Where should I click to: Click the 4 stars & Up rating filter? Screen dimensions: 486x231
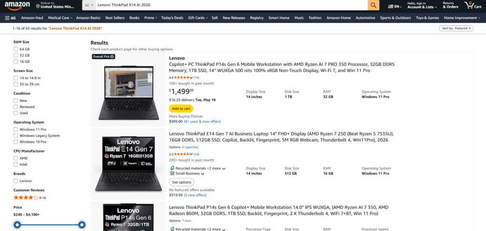pyautogui.click(x=30, y=197)
